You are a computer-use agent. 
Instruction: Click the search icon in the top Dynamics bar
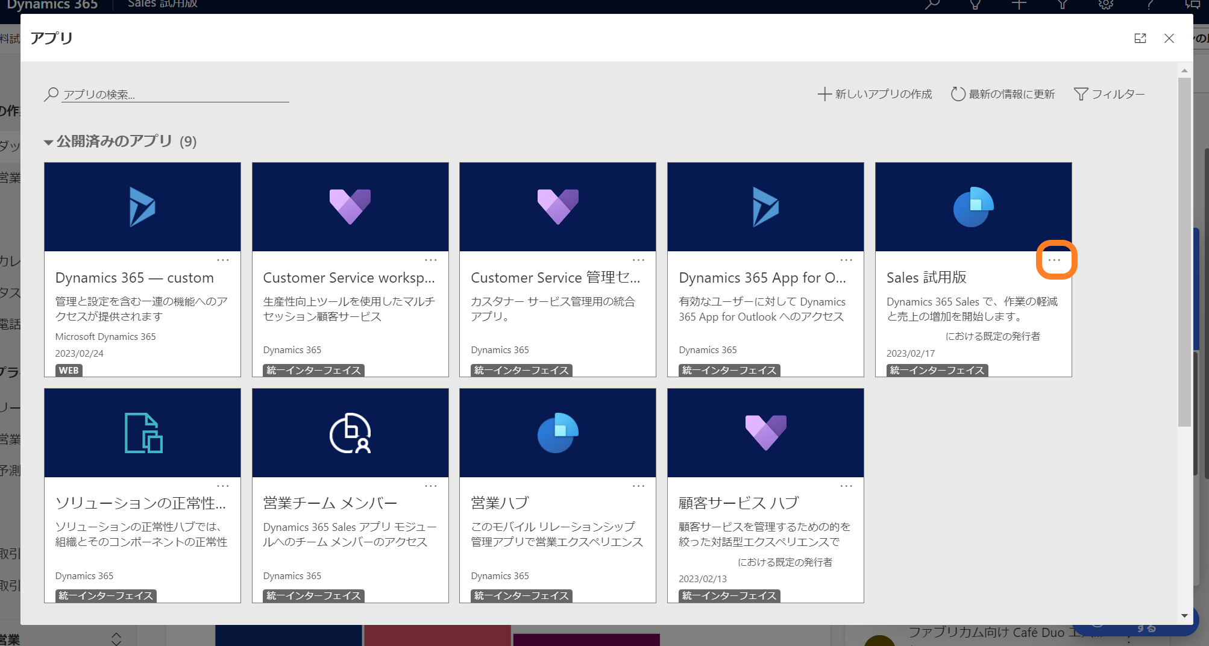click(x=932, y=5)
